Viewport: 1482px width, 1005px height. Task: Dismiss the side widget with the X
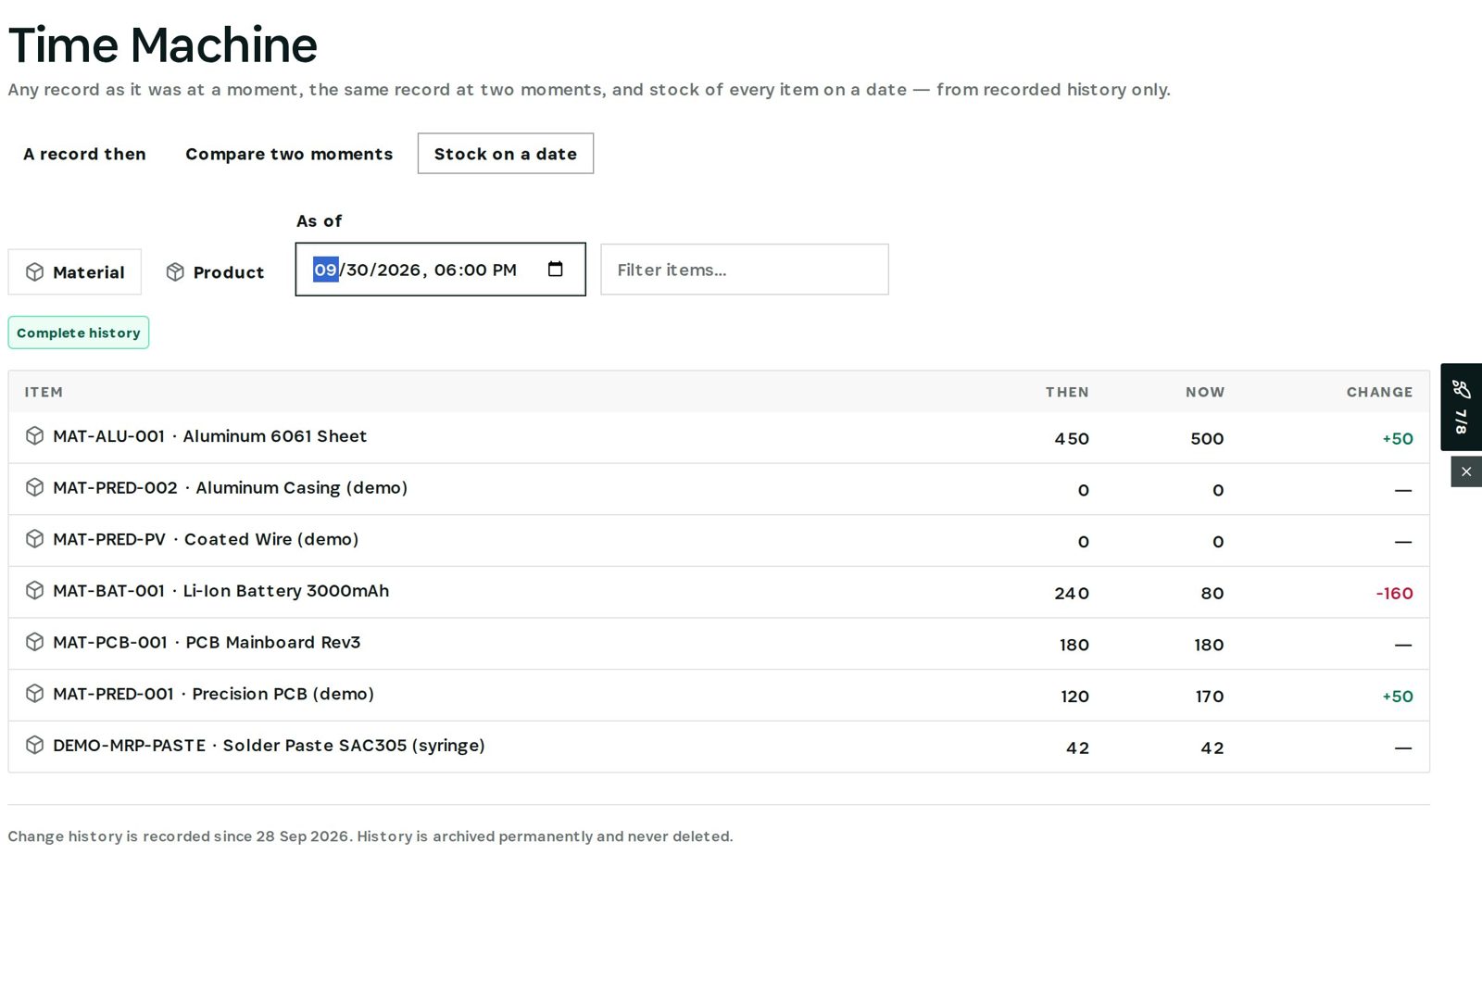[1466, 471]
